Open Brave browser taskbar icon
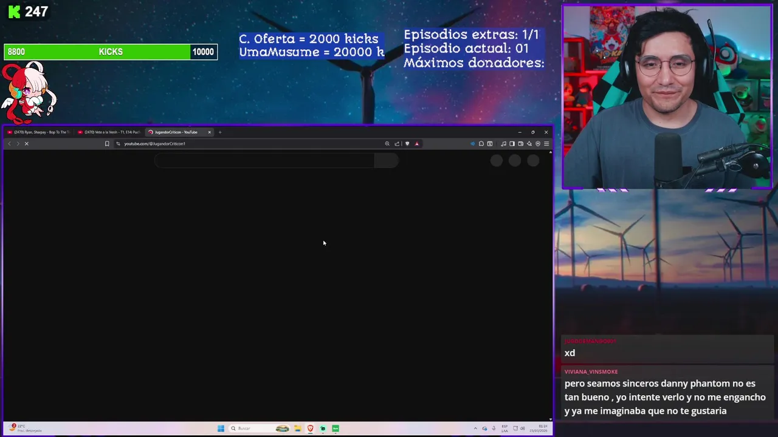The height and width of the screenshot is (437, 778). click(310, 429)
